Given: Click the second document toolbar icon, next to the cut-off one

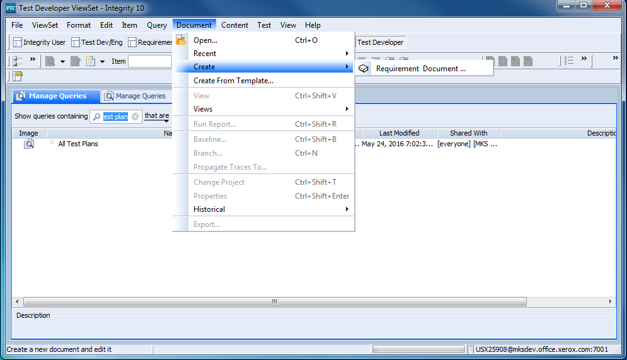Looking at the screenshot, I should coord(503,61).
